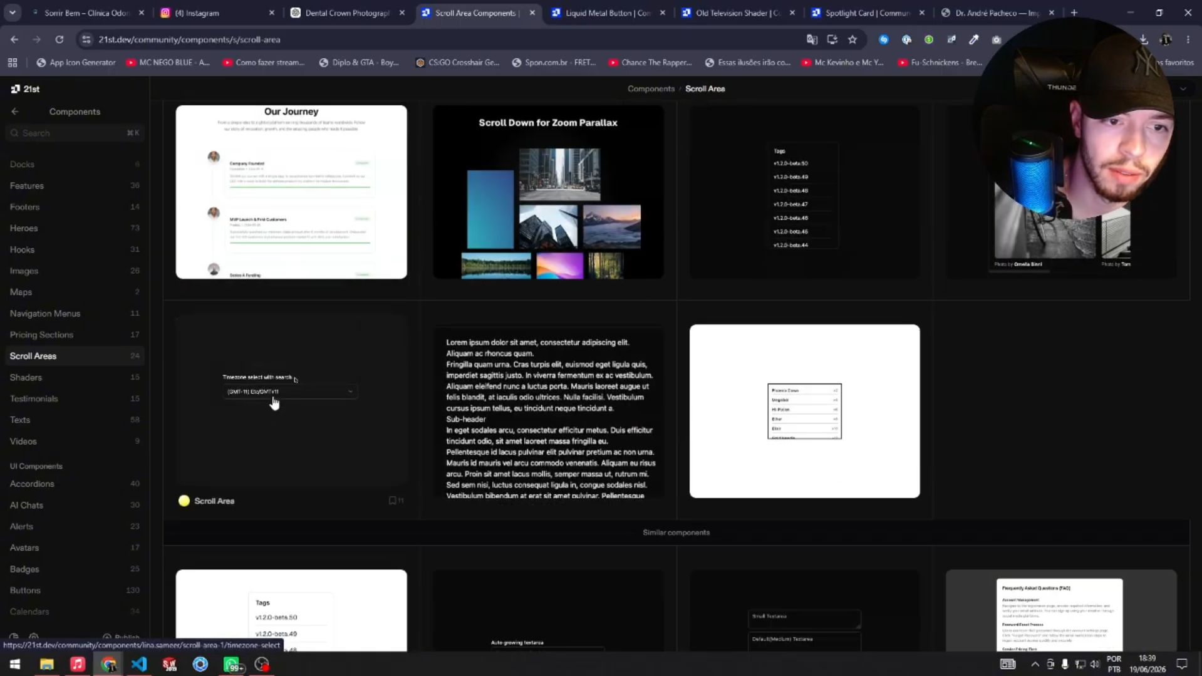Image resolution: width=1202 pixels, height=676 pixels.
Task: Open the eyedropper color picker extension
Action: click(x=973, y=39)
